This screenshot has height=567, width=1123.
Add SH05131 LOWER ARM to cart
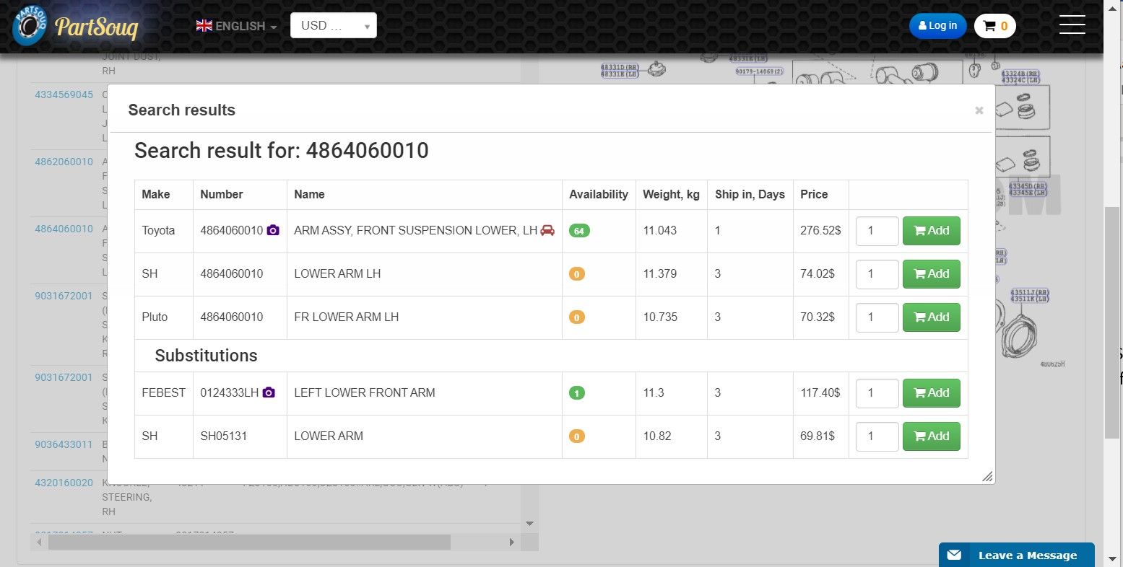(931, 436)
